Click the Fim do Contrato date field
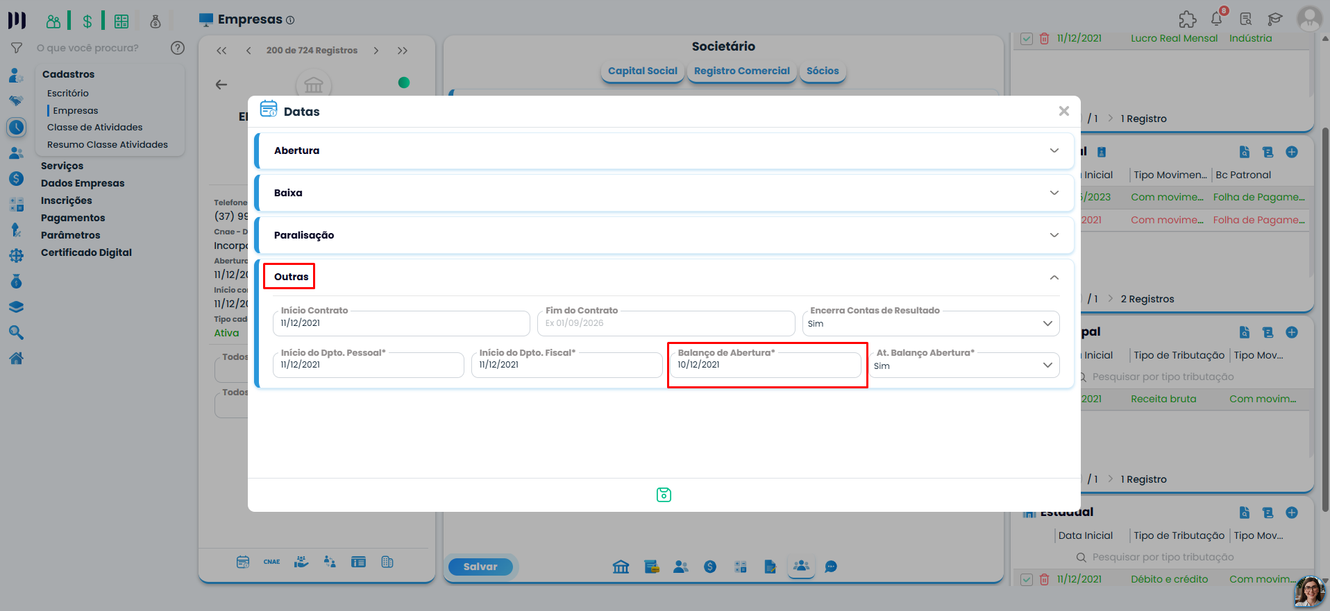The image size is (1330, 611). click(666, 324)
